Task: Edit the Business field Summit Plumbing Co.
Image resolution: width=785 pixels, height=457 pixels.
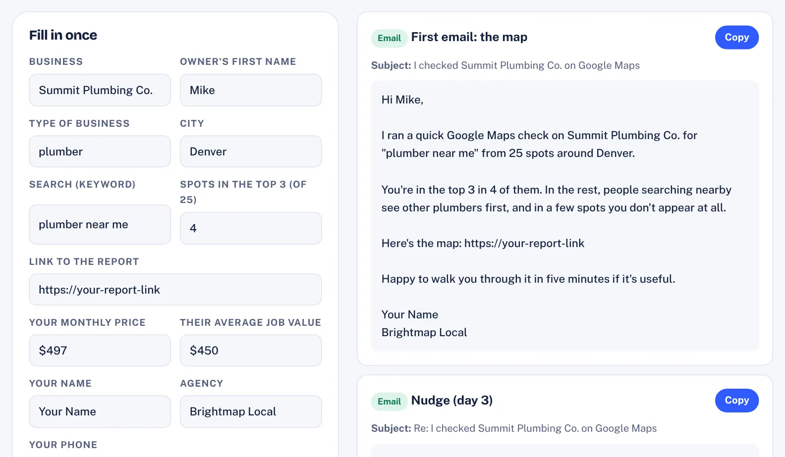Action: (x=100, y=90)
